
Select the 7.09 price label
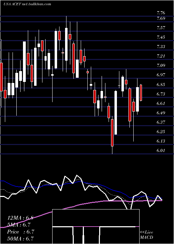coord(161,66)
